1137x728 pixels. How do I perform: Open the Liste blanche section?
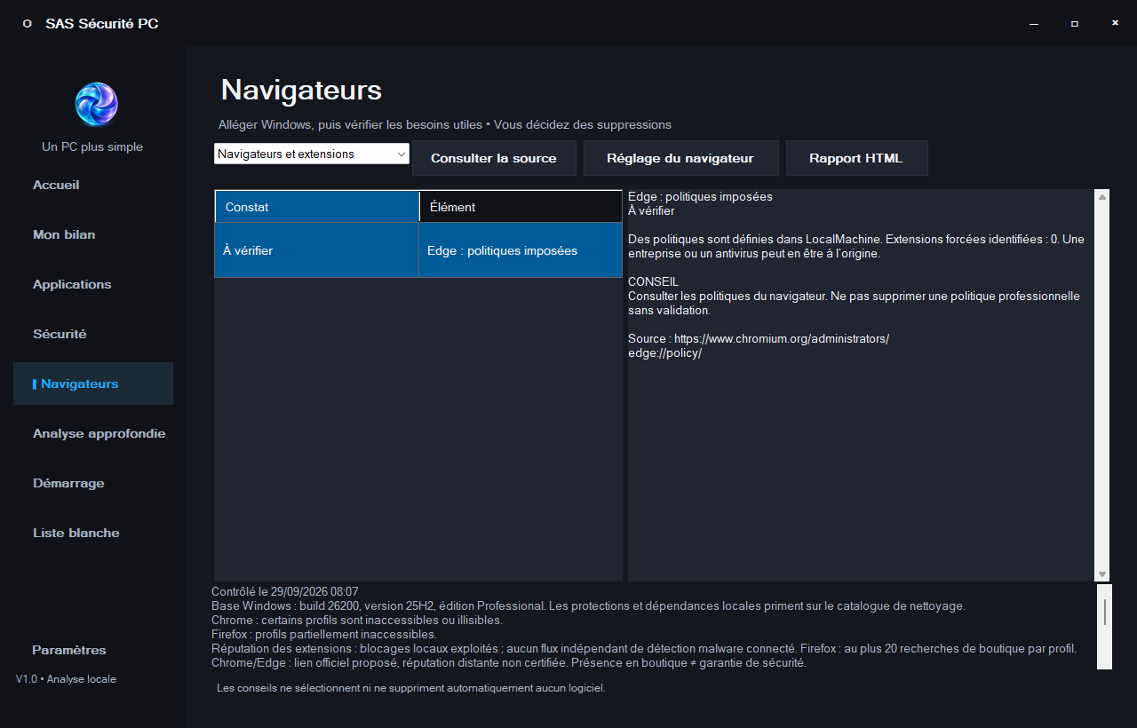(x=76, y=533)
